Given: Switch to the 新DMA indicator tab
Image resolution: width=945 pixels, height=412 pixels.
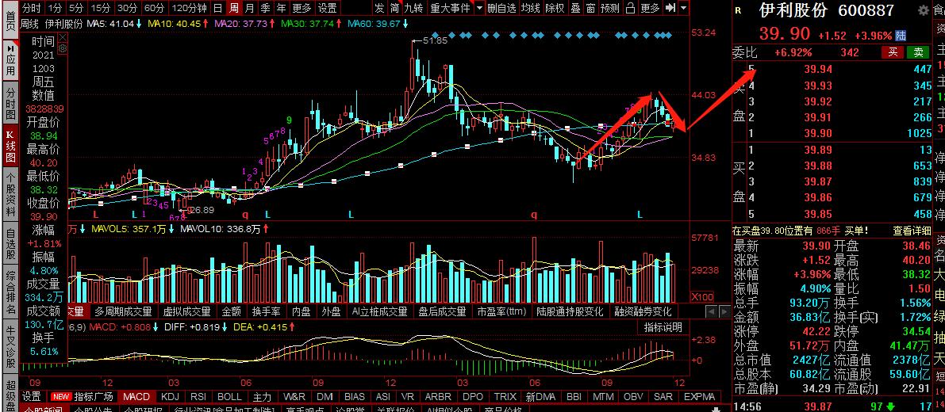Looking at the screenshot, I should [x=540, y=396].
